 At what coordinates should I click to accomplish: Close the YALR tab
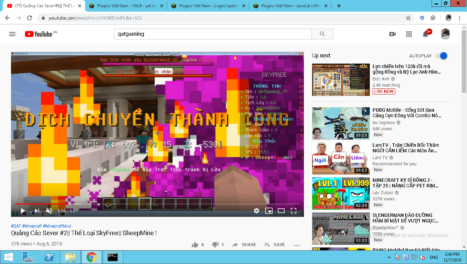[161, 6]
